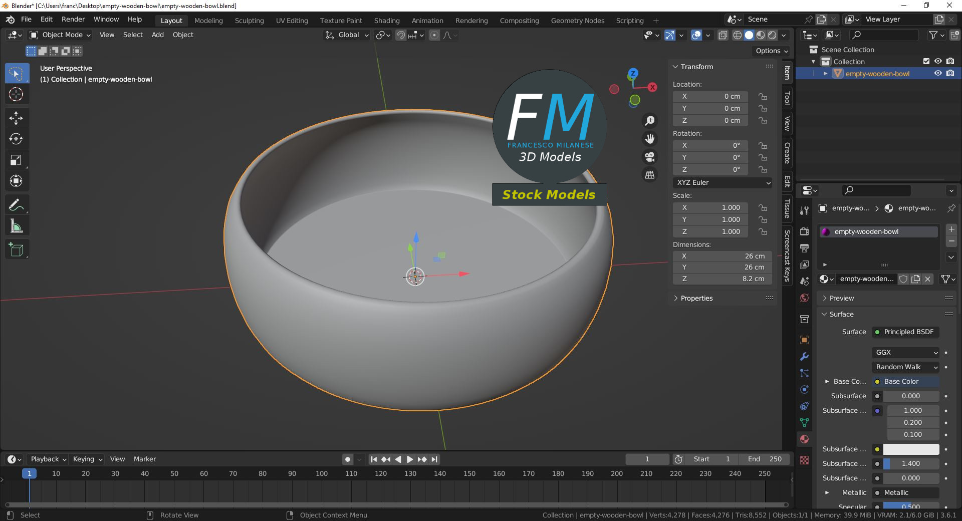Image resolution: width=962 pixels, height=521 pixels.
Task: Select the Annotate tool
Action: [x=16, y=205]
